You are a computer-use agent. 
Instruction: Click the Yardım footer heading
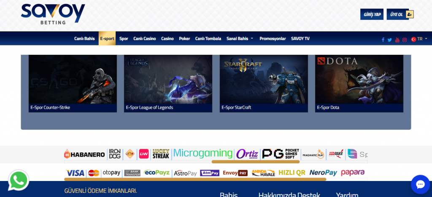[x=347, y=194]
